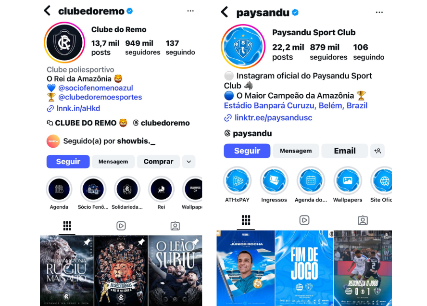Tap the add-person suggestions icon on paysandu
The image size is (427, 306).
coord(377,151)
